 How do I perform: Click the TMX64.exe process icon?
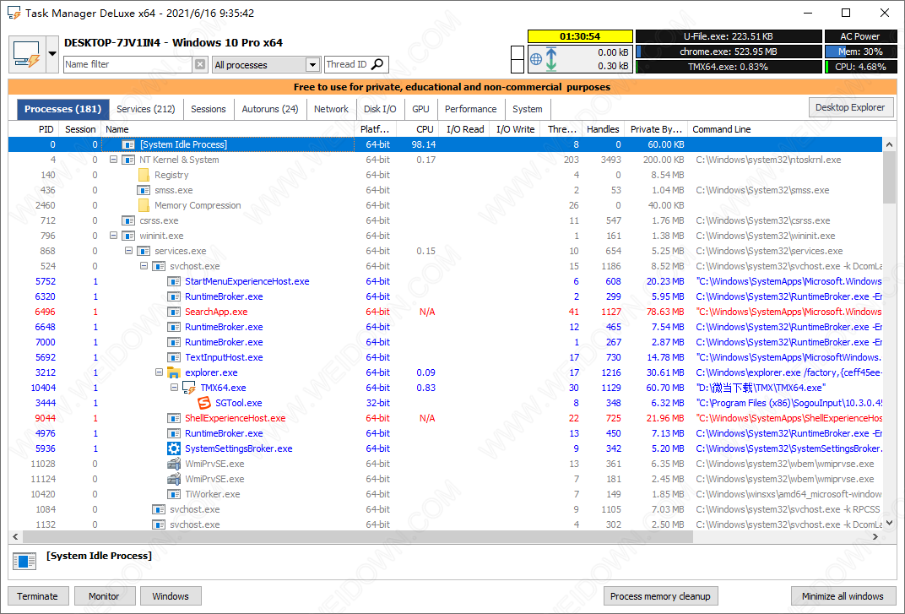point(188,388)
